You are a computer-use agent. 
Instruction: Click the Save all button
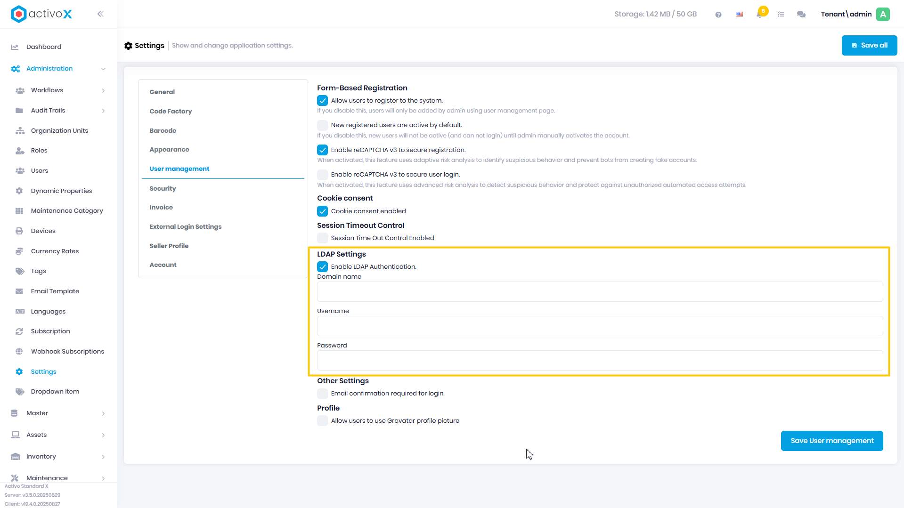click(869, 46)
